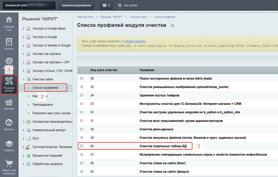Expand the Процессинг модулей tree node
This screenshot has height=177, width=278.
24,156
